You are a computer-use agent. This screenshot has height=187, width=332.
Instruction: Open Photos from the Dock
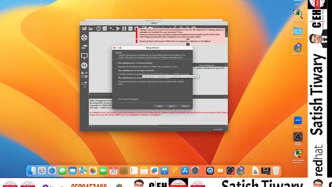93,171
